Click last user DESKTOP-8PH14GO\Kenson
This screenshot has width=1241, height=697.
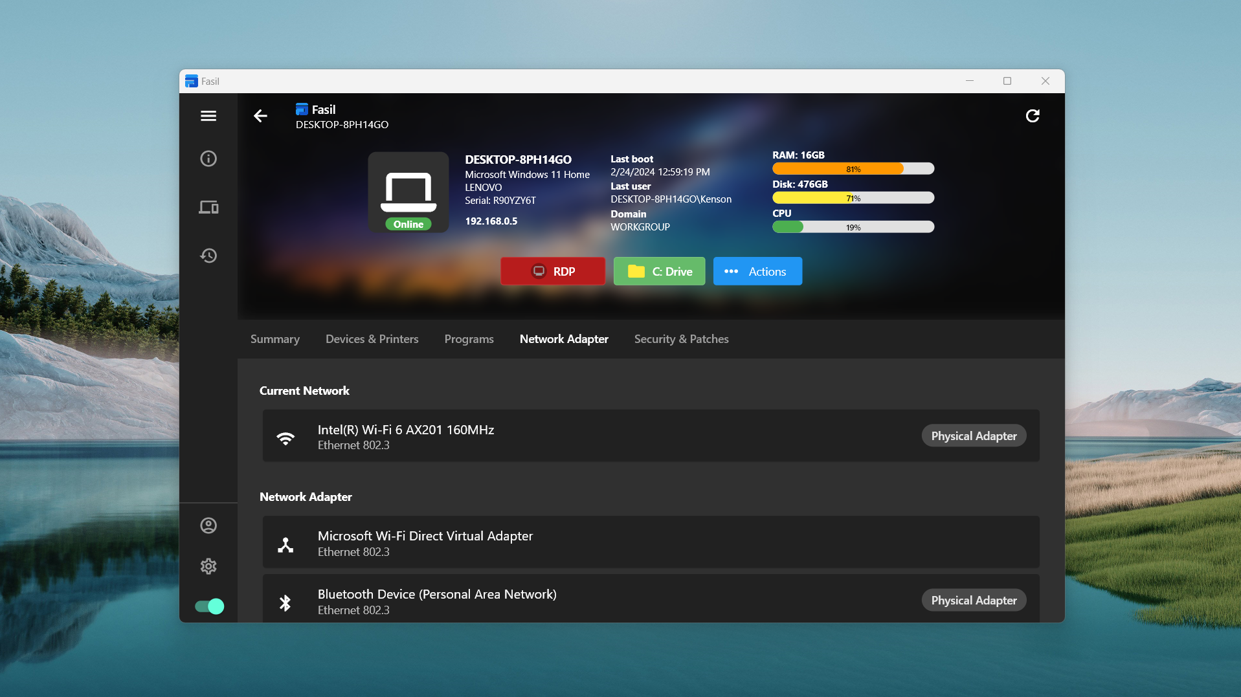671,199
